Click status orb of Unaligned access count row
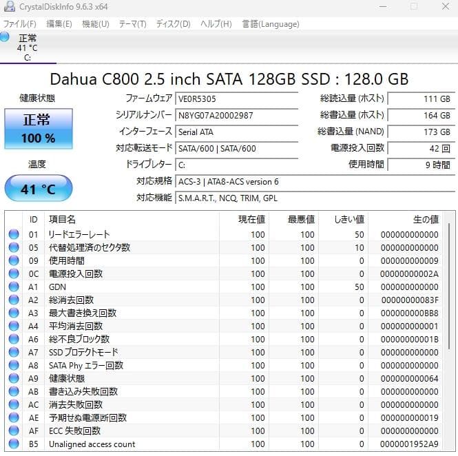 point(14,444)
